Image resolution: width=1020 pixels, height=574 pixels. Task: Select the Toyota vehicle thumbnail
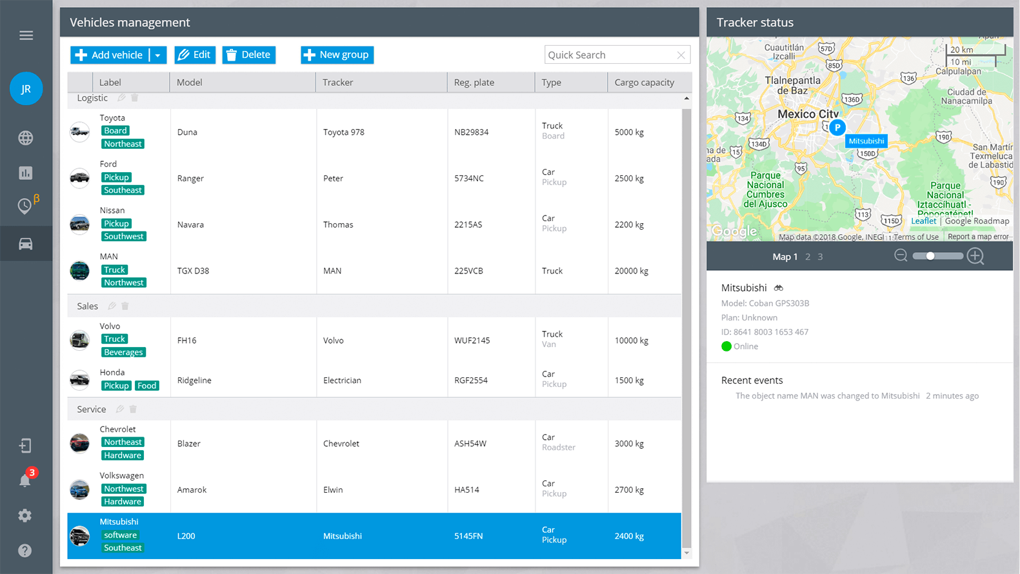[80, 132]
